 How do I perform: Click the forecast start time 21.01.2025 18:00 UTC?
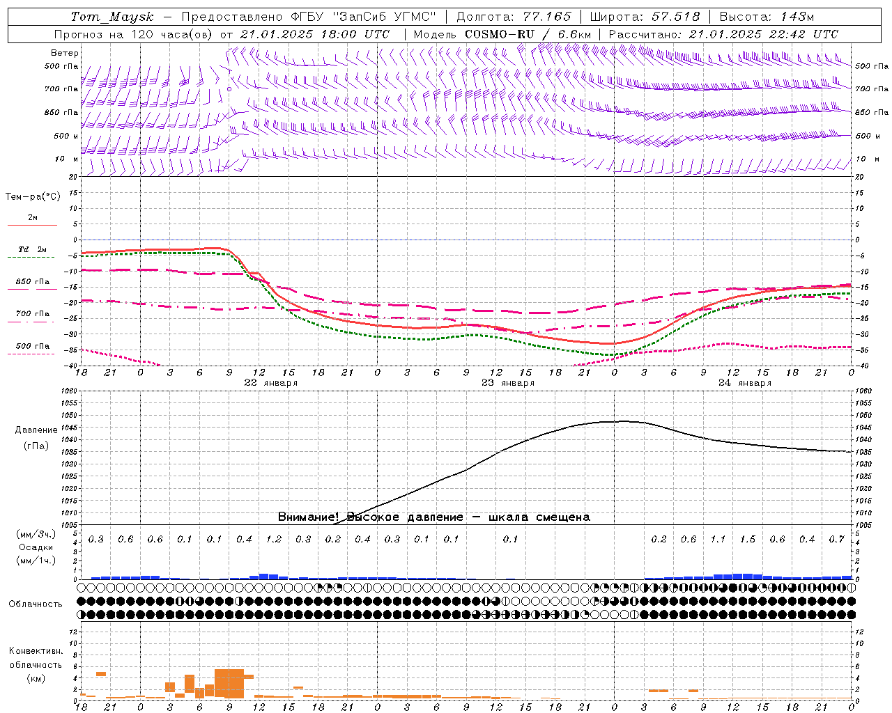tap(314, 34)
